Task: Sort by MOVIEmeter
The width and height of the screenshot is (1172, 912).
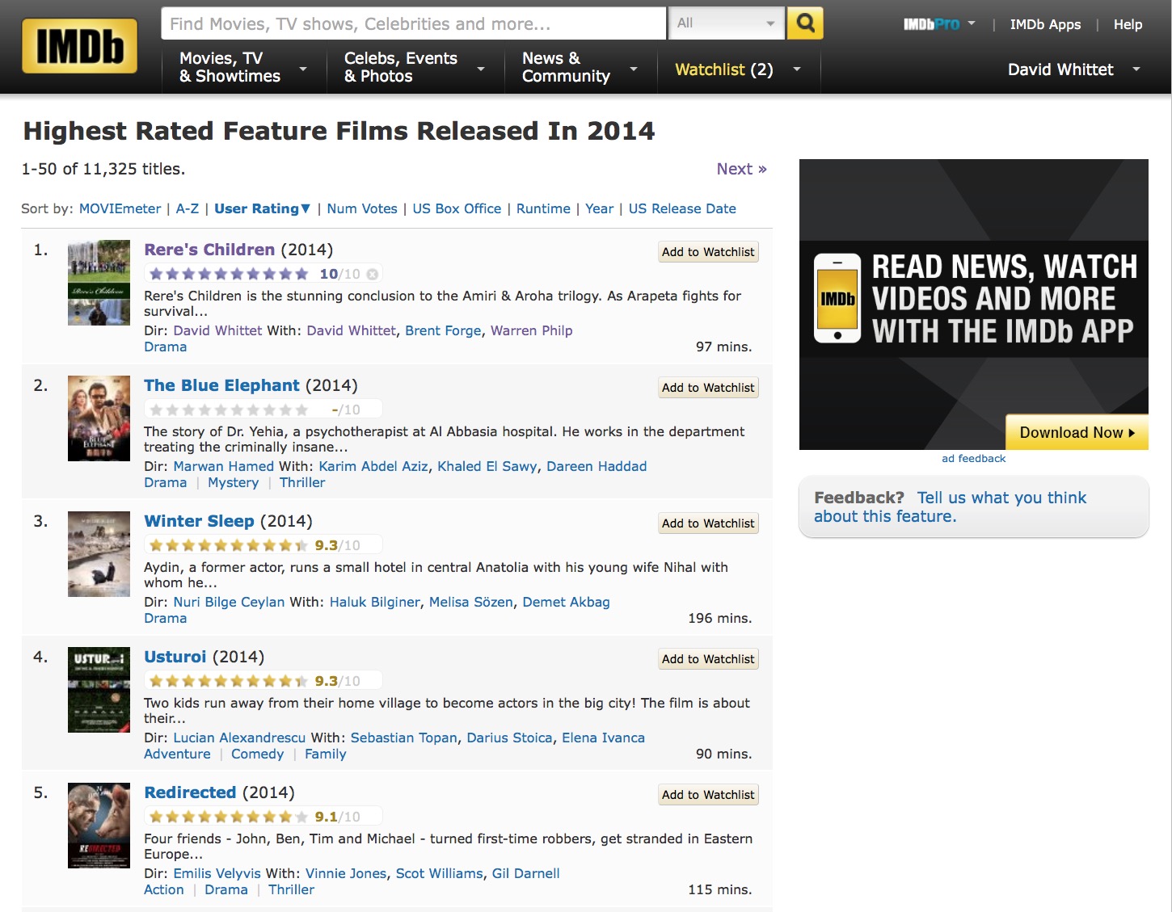Action: [120, 208]
